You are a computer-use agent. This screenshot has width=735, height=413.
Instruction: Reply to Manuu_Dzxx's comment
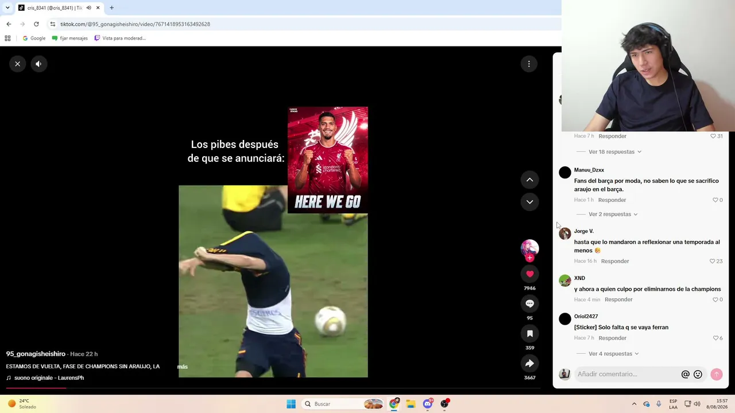click(612, 200)
